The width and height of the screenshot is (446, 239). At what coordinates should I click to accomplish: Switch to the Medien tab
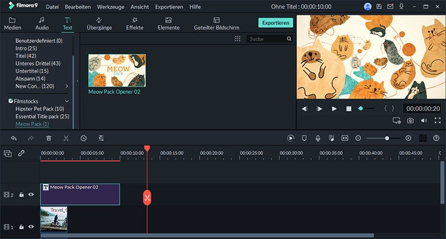(12, 23)
